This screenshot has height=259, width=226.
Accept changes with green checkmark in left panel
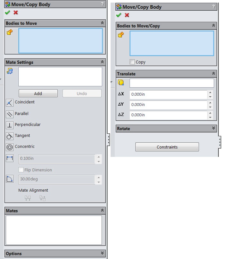[x=7, y=13]
